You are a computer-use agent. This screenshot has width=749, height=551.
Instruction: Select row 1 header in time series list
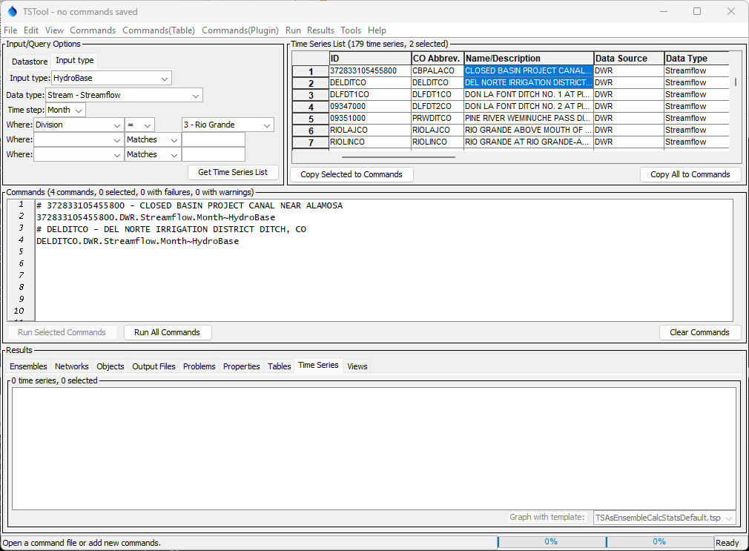(x=311, y=71)
